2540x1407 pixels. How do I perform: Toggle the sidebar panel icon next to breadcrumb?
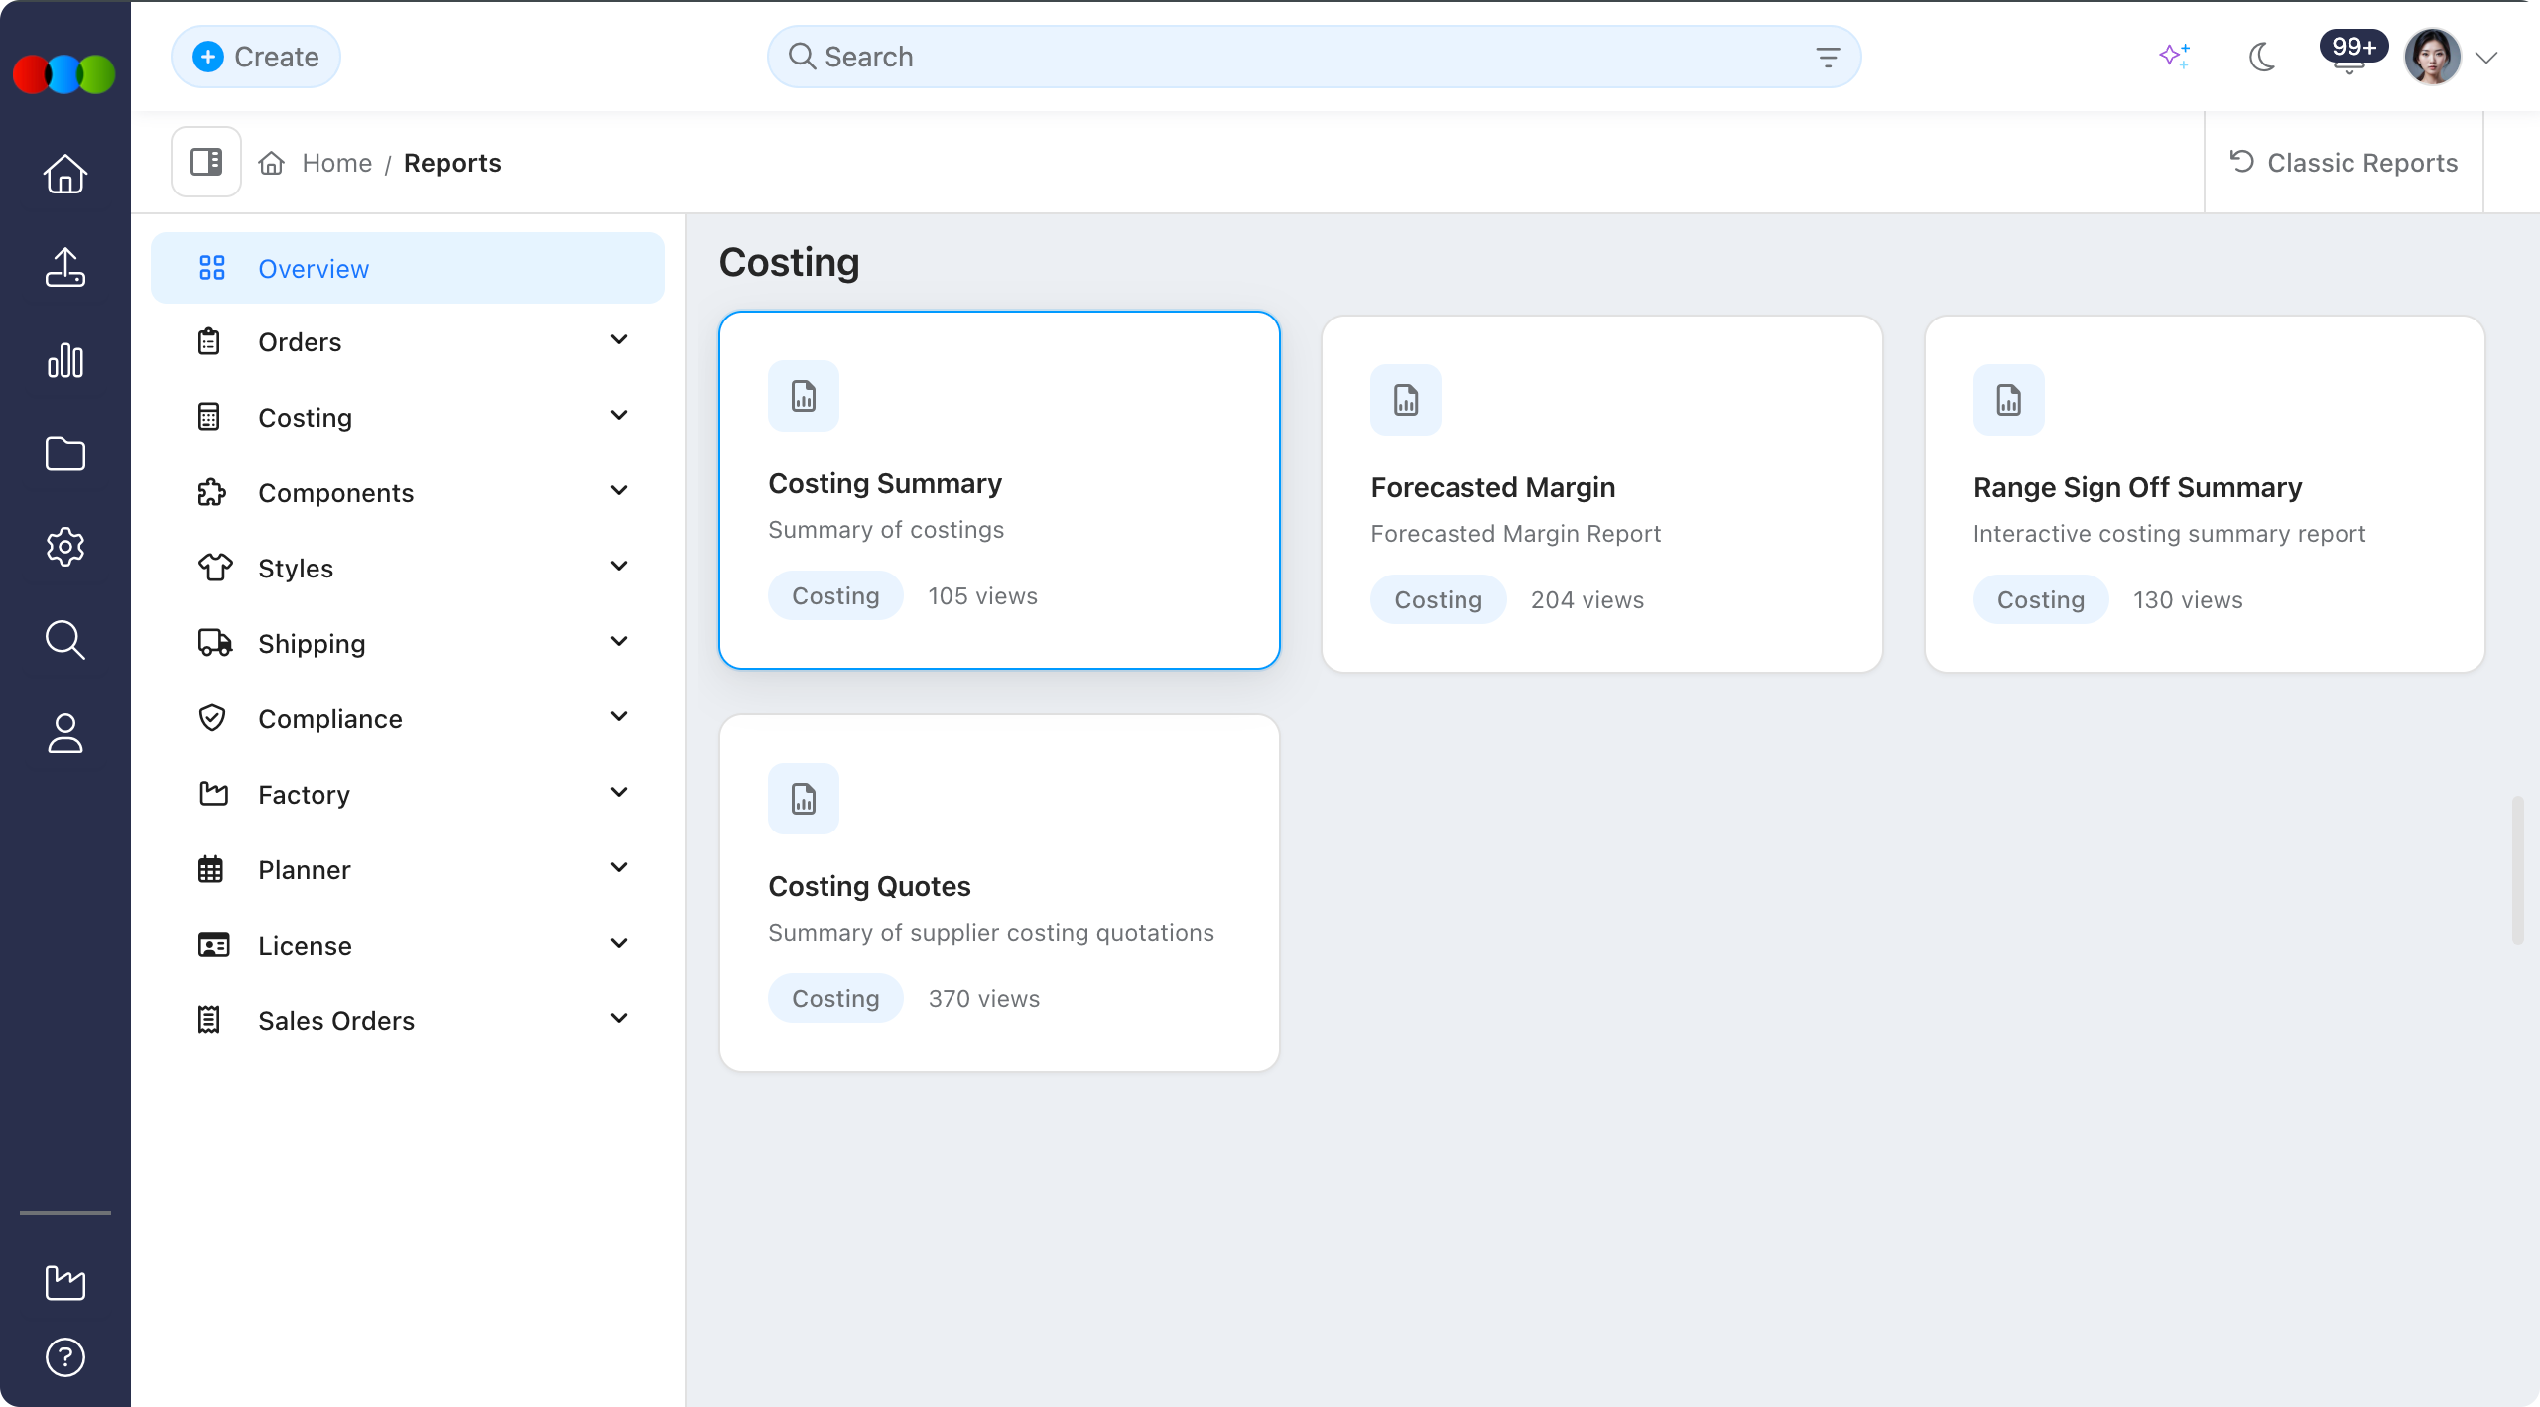tap(206, 162)
